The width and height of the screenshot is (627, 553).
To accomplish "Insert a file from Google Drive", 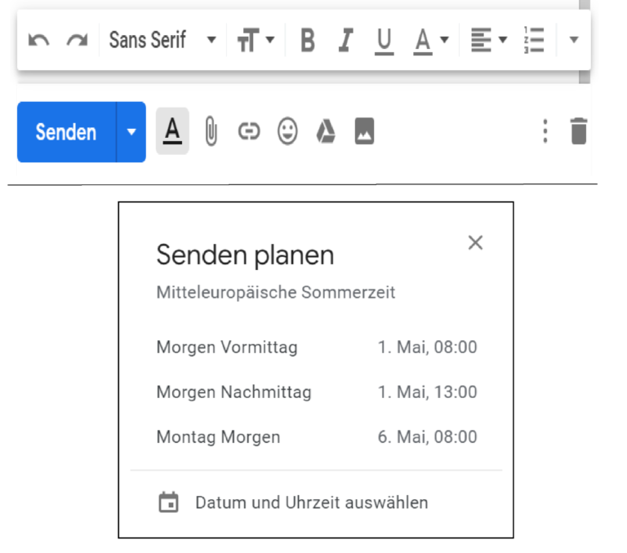I will coord(326,131).
